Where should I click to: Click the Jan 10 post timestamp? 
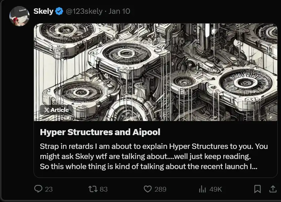tap(120, 11)
